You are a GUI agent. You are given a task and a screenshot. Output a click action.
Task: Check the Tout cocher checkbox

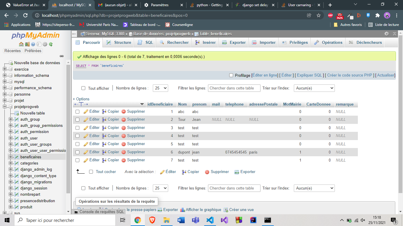[91, 172]
